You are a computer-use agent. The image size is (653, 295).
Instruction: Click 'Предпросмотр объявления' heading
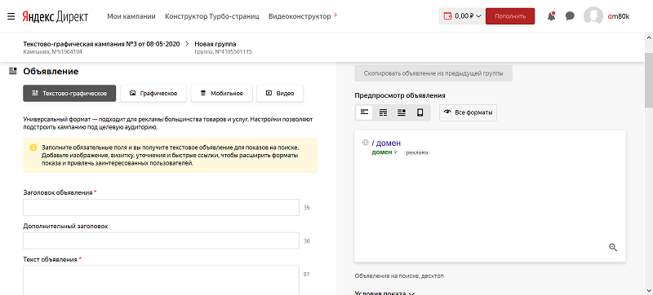400,95
